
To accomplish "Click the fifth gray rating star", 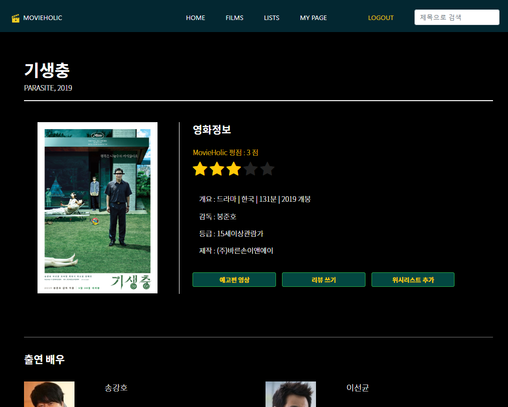I will click(267, 169).
